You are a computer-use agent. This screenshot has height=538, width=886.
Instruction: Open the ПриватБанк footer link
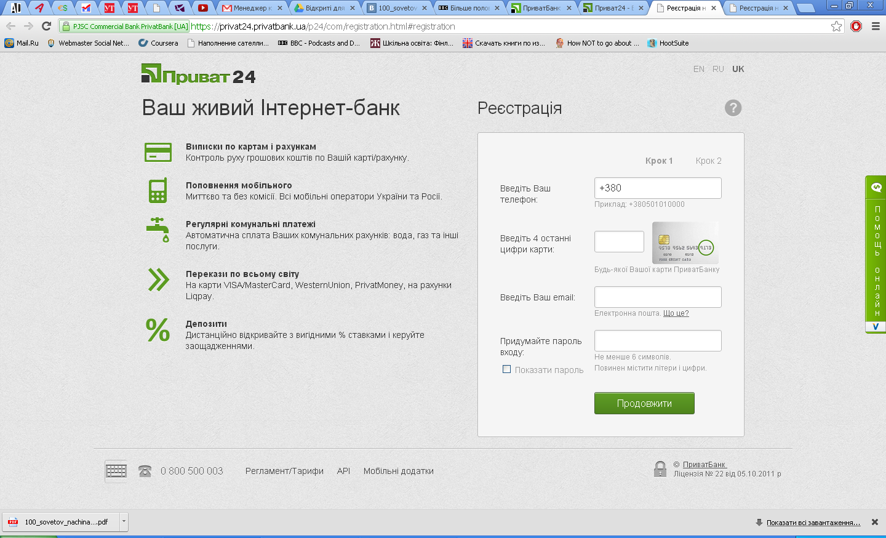click(x=704, y=465)
